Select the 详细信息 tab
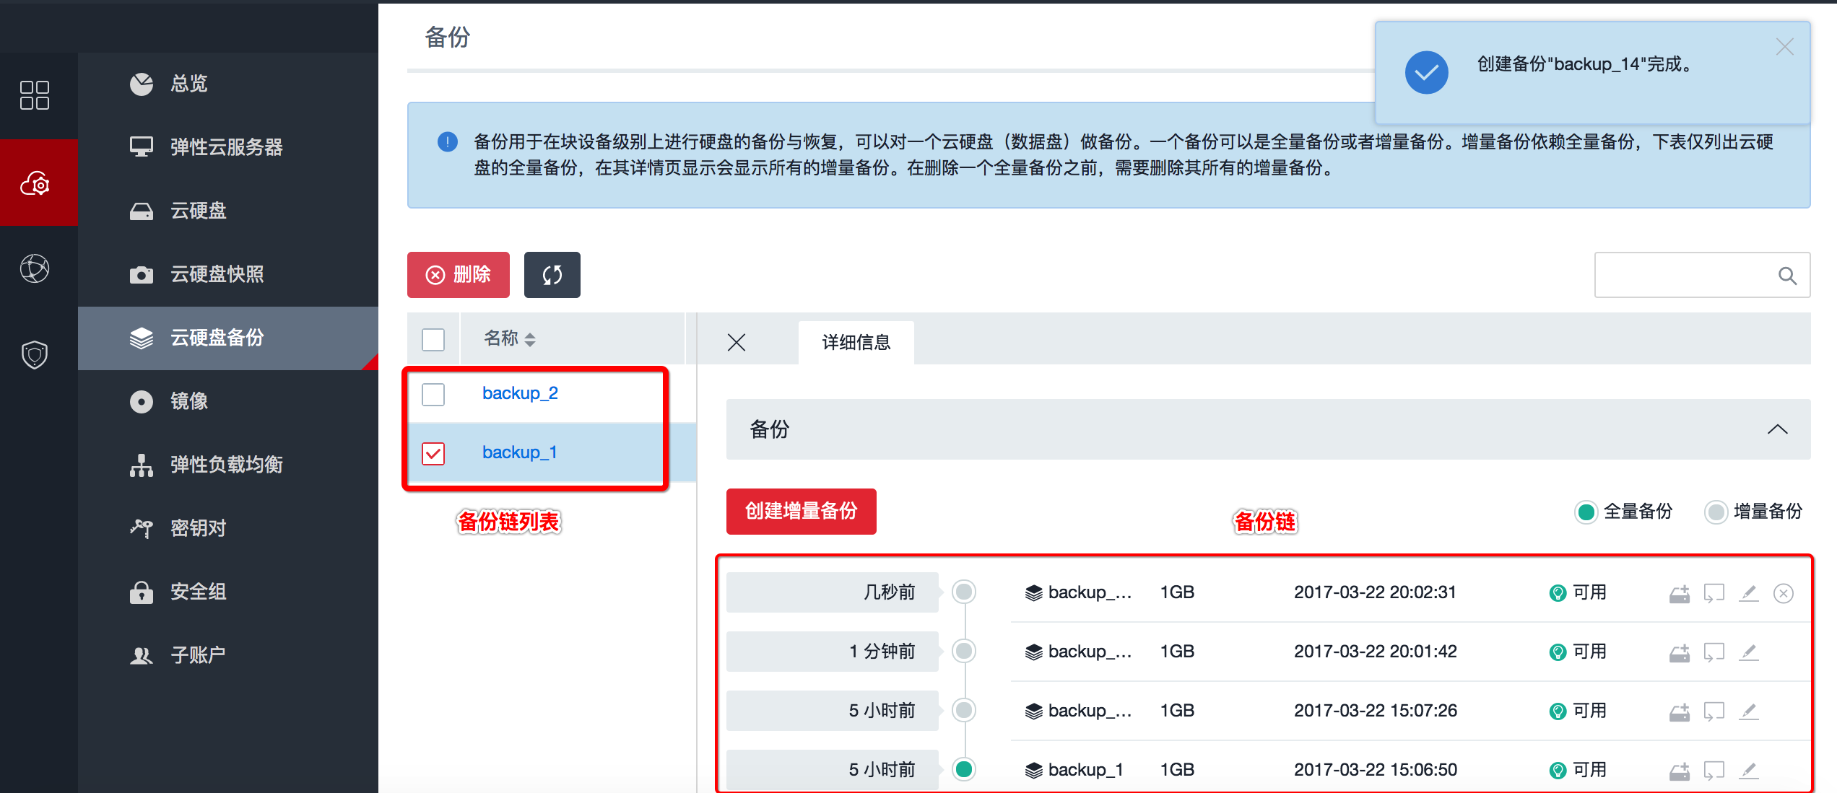Image resolution: width=1837 pixels, height=793 pixels. tap(856, 342)
